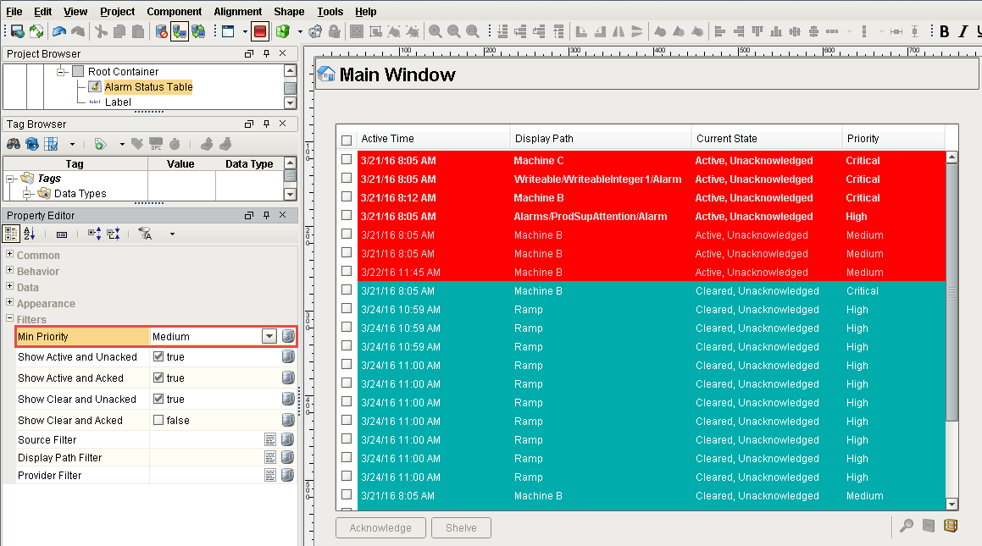Click the binoculars search icon in Tag Browser
This screenshot has width=982, height=546.
[14, 144]
